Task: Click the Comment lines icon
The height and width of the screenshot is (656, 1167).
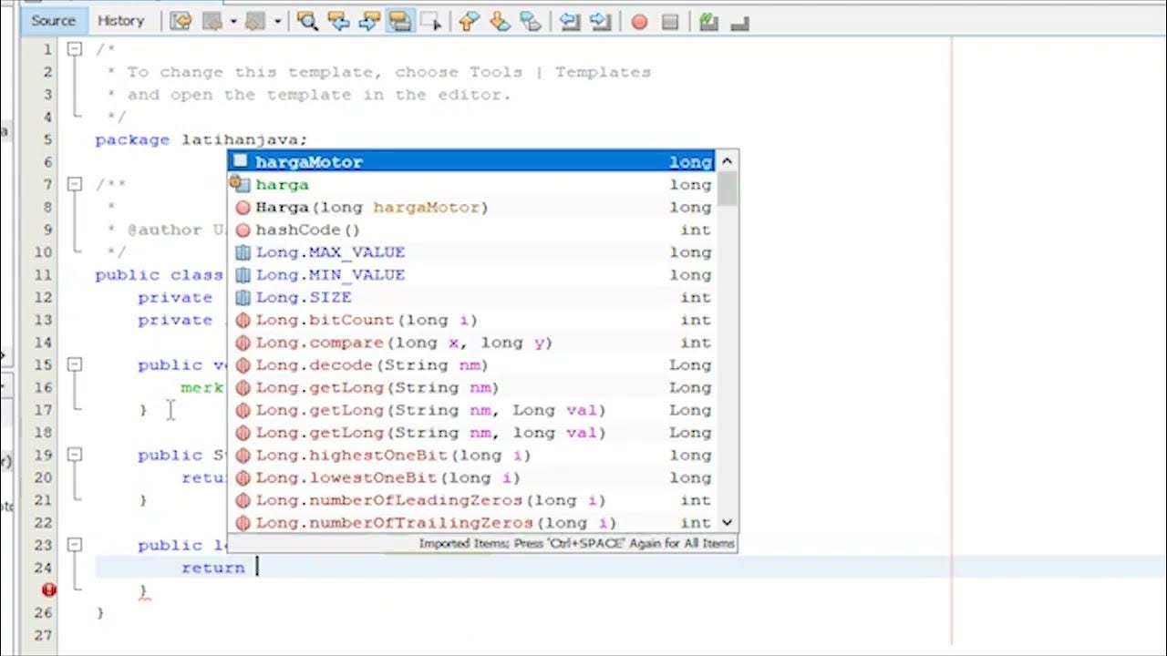Action: (708, 22)
